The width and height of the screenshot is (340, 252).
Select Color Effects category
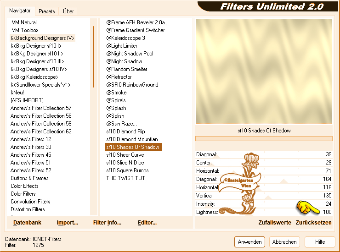pyautogui.click(x=24, y=186)
